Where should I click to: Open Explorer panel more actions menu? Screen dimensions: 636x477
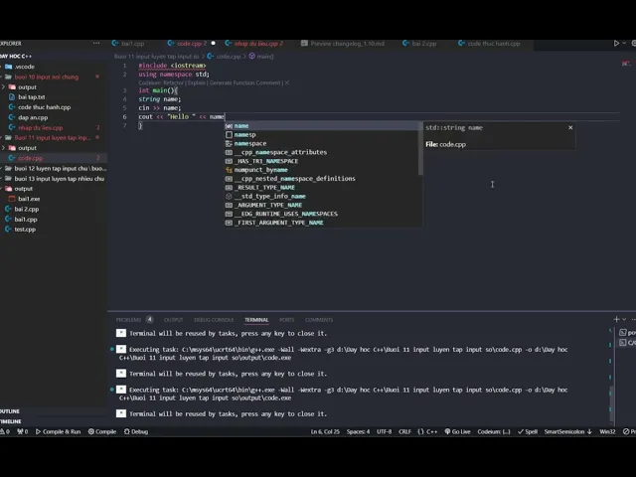(96, 43)
